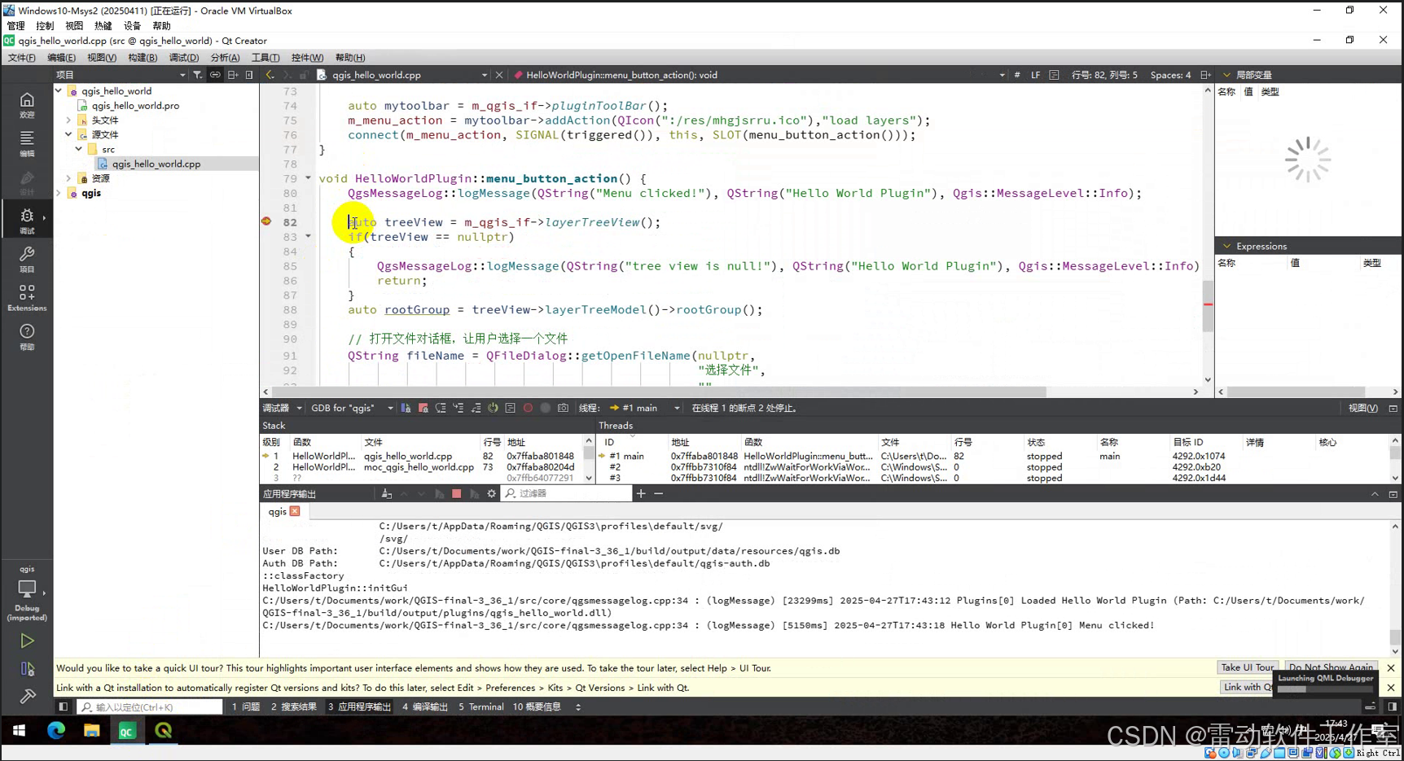Click the split editor icon in editor toolbar
This screenshot has width=1404, height=761.
[1205, 75]
